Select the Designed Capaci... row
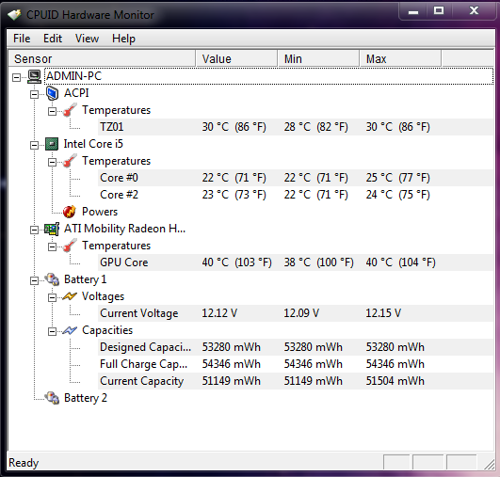Viewport: 500px width, 477px height. pos(296,347)
